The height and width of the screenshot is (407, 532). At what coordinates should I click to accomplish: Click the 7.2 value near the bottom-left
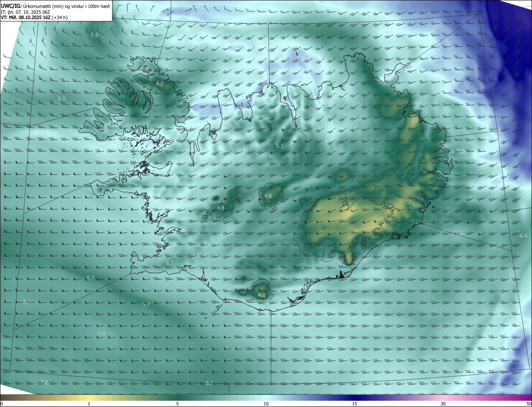(44, 382)
